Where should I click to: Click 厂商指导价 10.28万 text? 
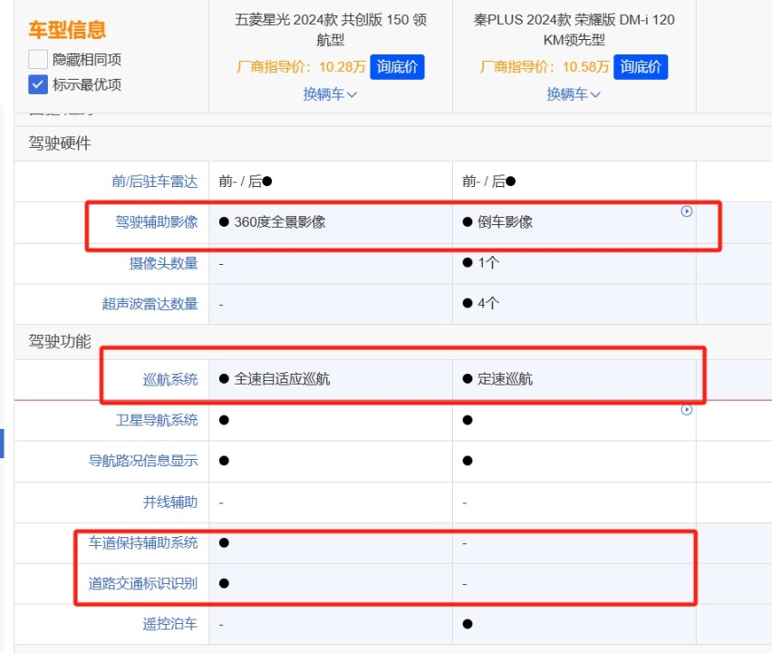301,67
